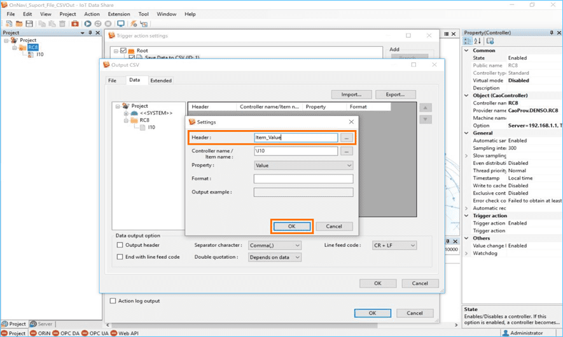Click the Paste toolbar icon
The width and height of the screenshot is (563, 337).
pyautogui.click(x=52, y=23)
